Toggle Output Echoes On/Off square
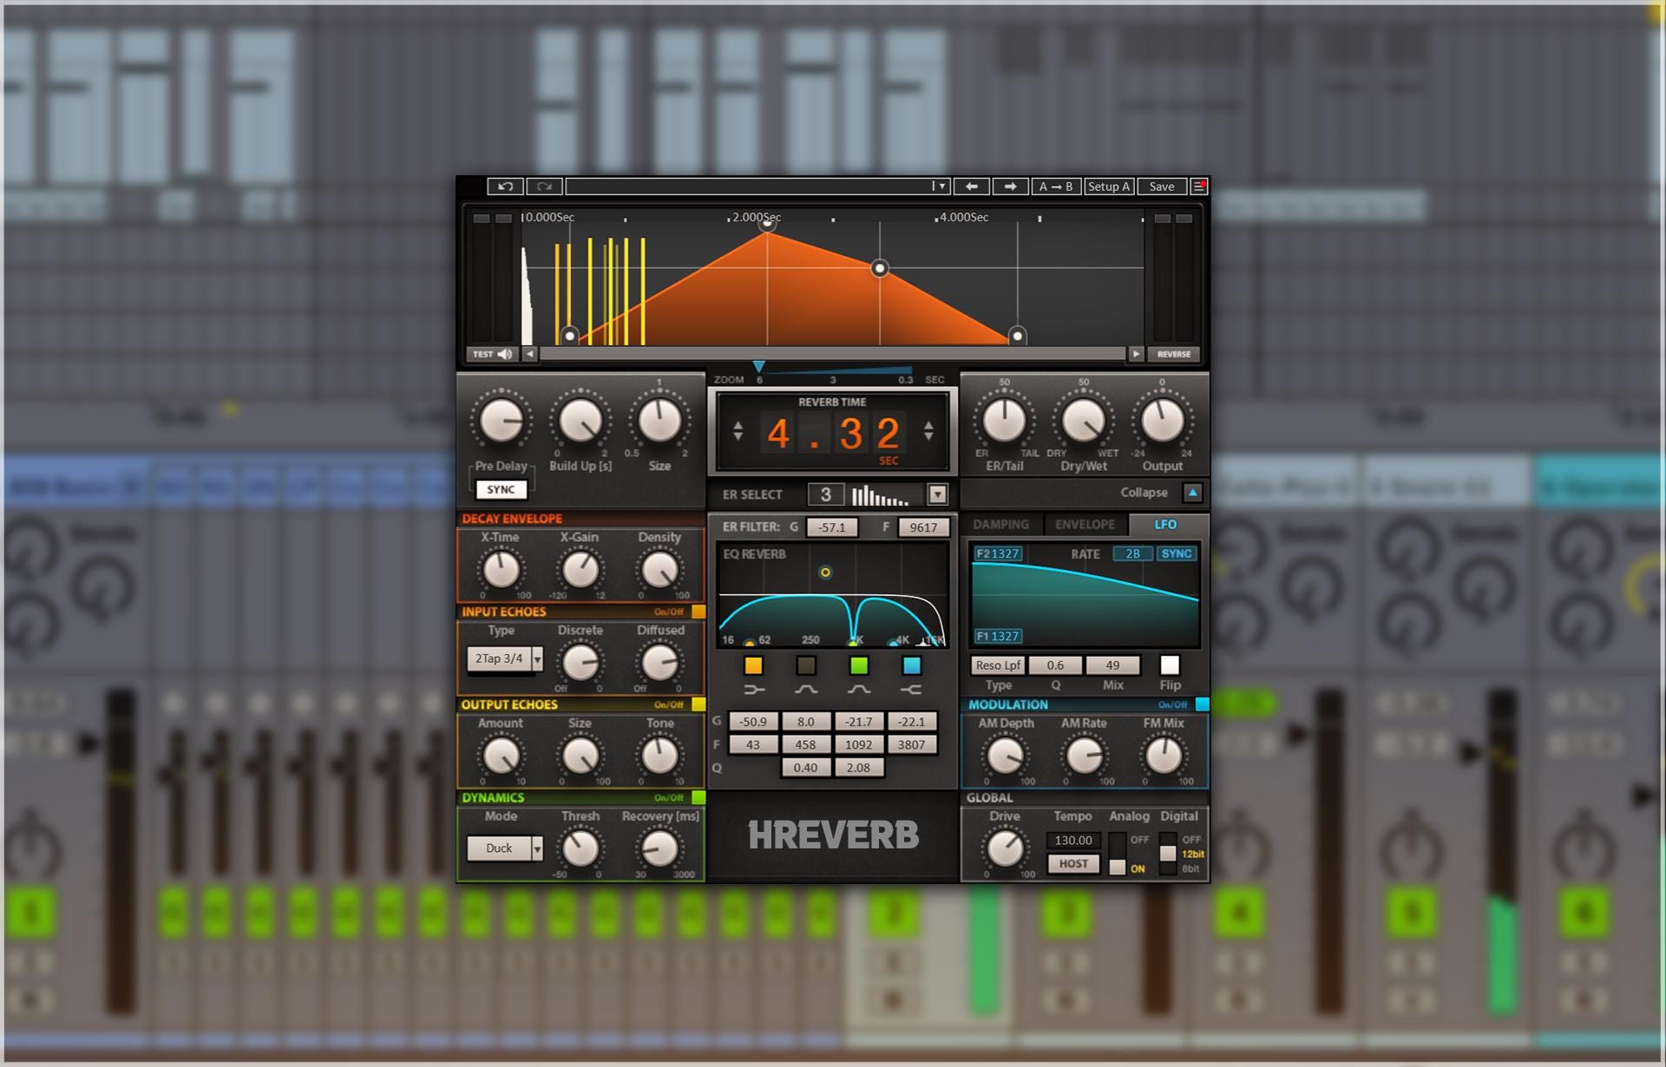Screen dimensions: 1666x1067 pos(699,705)
